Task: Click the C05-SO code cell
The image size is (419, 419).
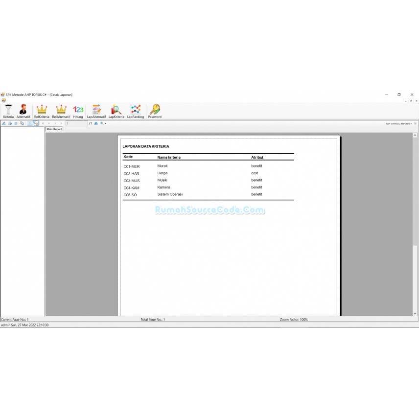Action: 130,195
